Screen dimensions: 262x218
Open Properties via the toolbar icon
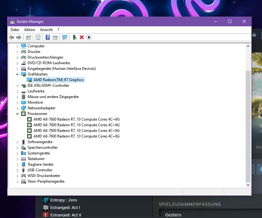click(x=38, y=37)
